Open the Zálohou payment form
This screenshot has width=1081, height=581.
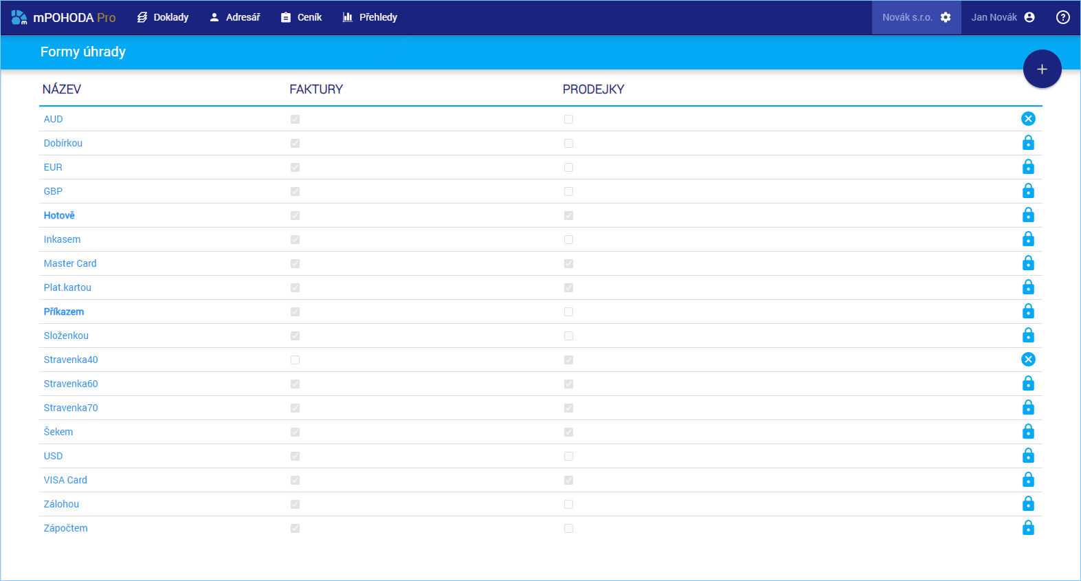point(61,504)
